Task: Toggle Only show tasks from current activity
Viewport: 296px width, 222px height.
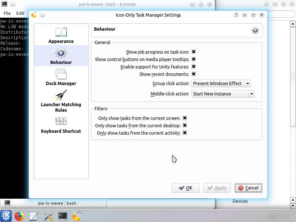Action: pos(185,133)
